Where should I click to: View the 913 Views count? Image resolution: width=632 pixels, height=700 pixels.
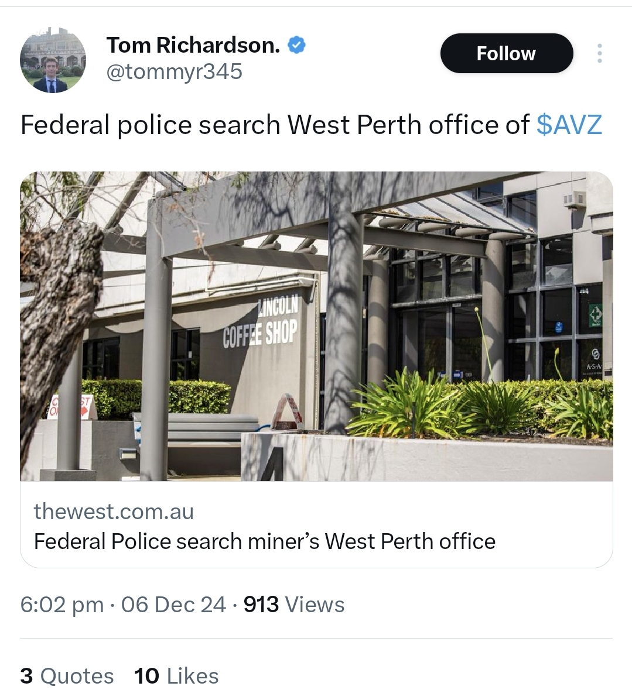coord(294,605)
